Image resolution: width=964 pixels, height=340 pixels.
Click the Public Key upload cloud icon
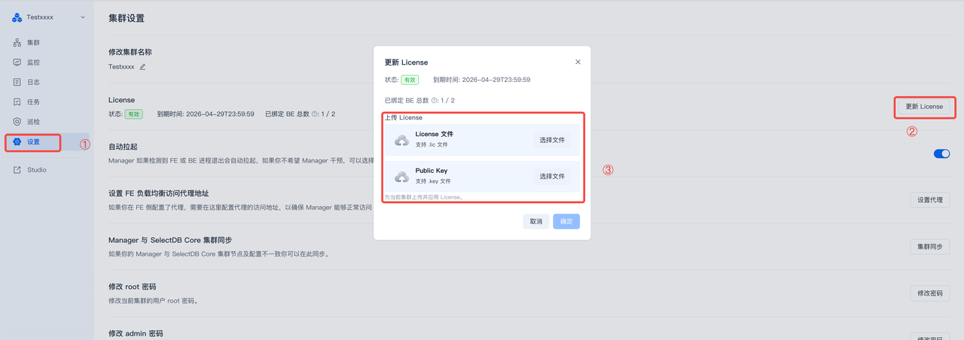402,177
